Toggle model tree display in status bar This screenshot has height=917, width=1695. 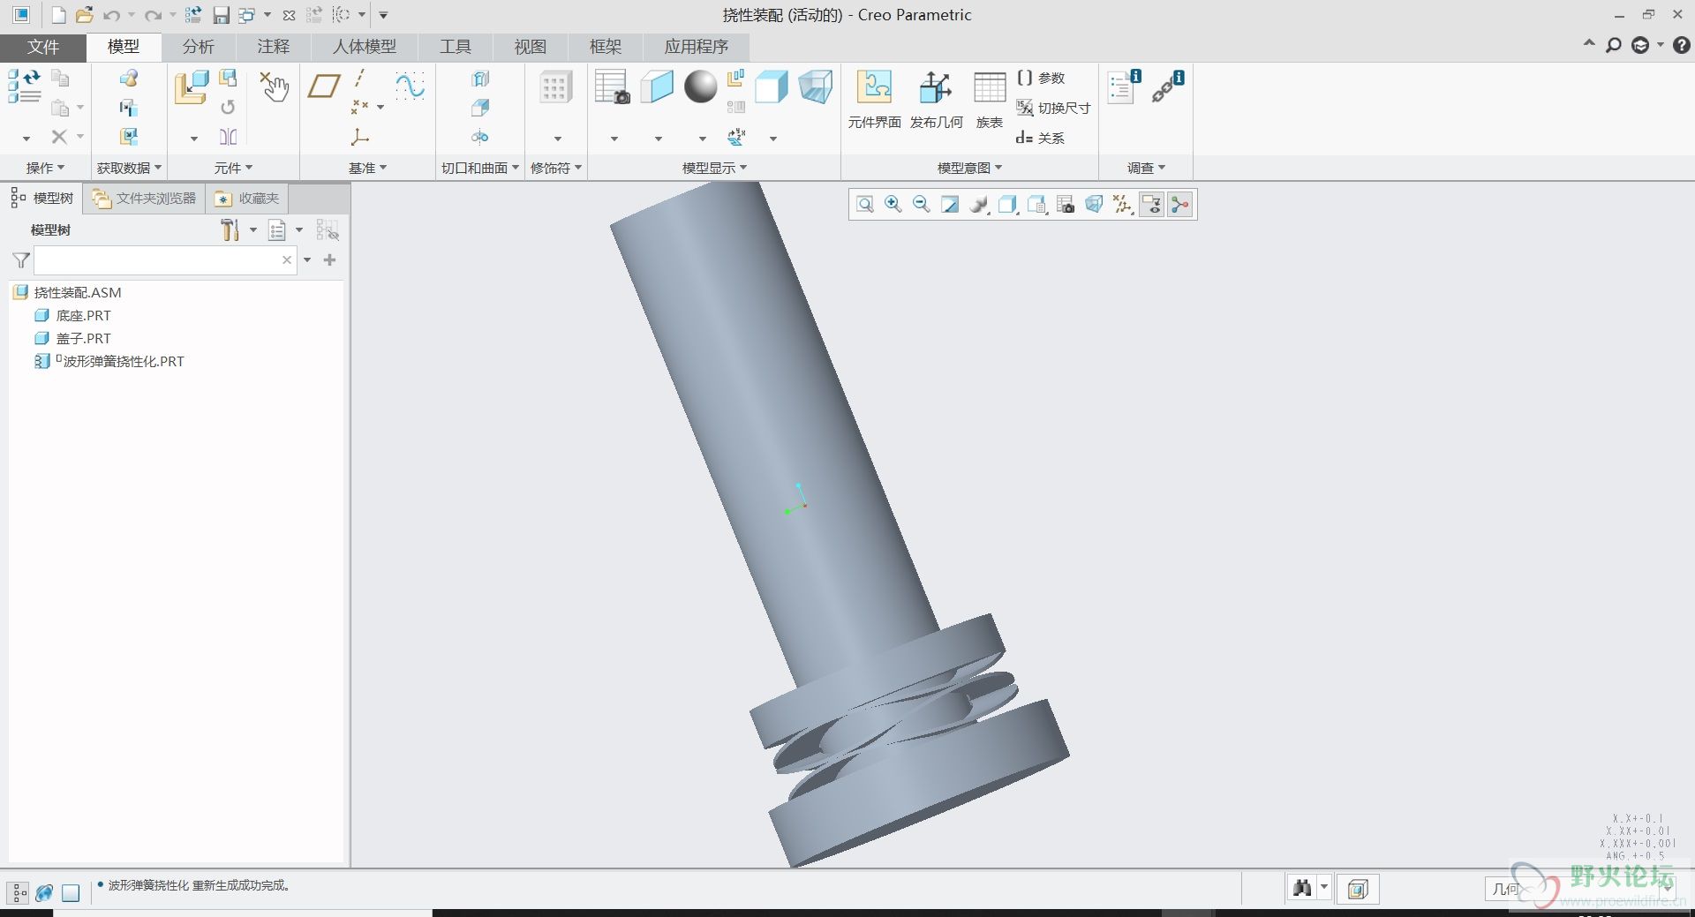(x=19, y=893)
